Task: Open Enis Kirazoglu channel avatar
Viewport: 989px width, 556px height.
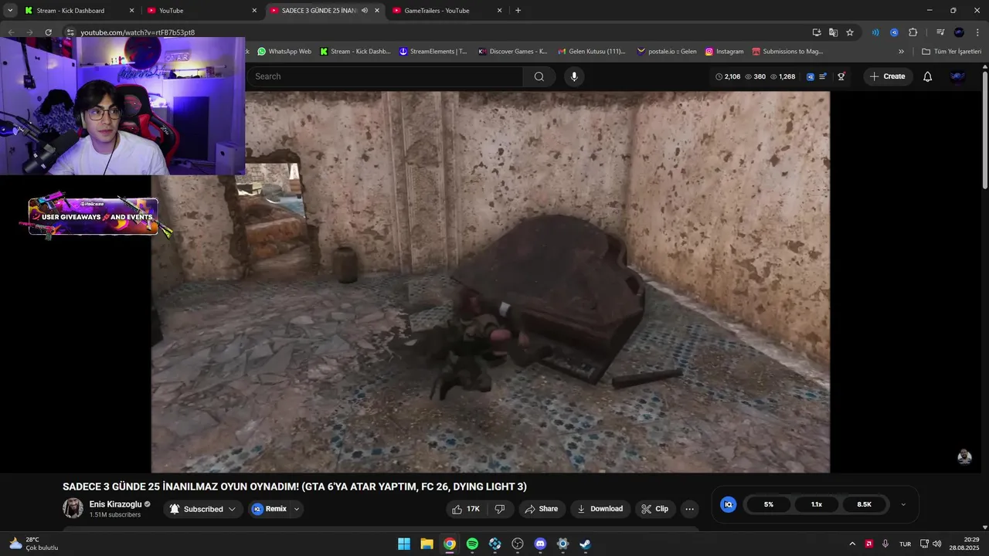Action: 73,508
